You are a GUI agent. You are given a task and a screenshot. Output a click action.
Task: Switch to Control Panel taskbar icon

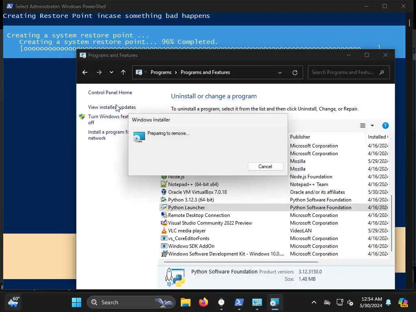tap(257, 302)
